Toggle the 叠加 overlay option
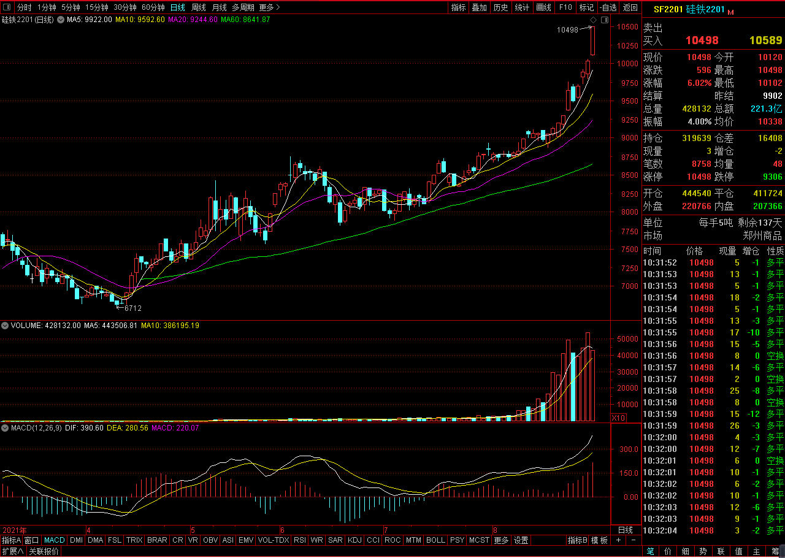 pyautogui.click(x=480, y=7)
